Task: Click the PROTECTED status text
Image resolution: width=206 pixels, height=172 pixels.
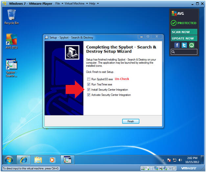Action: pyautogui.click(x=187, y=23)
